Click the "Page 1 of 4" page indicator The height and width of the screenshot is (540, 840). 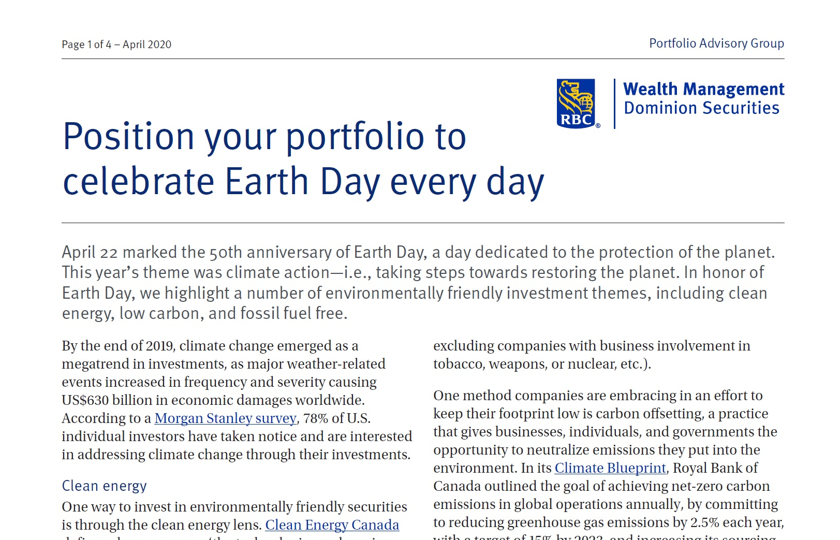pyautogui.click(x=86, y=45)
